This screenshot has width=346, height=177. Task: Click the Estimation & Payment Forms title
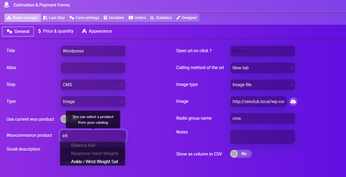[x=42, y=5]
